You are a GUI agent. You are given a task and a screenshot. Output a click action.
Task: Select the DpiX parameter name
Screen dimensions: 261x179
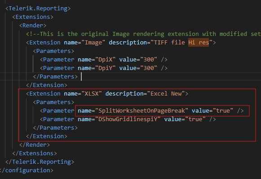106,60
